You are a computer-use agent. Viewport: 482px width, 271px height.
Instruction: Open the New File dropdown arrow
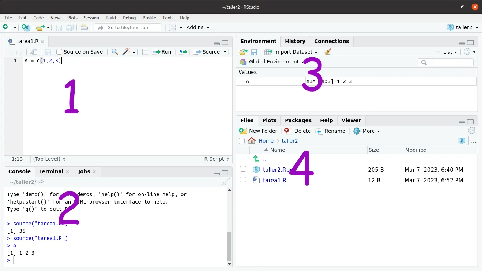[15, 28]
